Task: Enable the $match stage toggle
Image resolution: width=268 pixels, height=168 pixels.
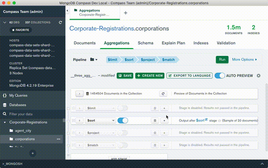Action: coord(123,145)
